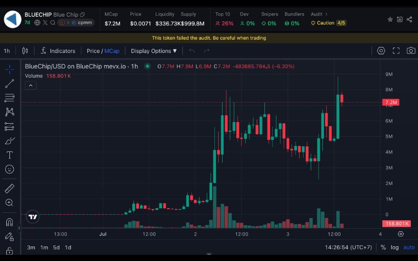This screenshot has height=261, width=418.
Task: Select the XABCD pattern tool
Action: click(9, 112)
